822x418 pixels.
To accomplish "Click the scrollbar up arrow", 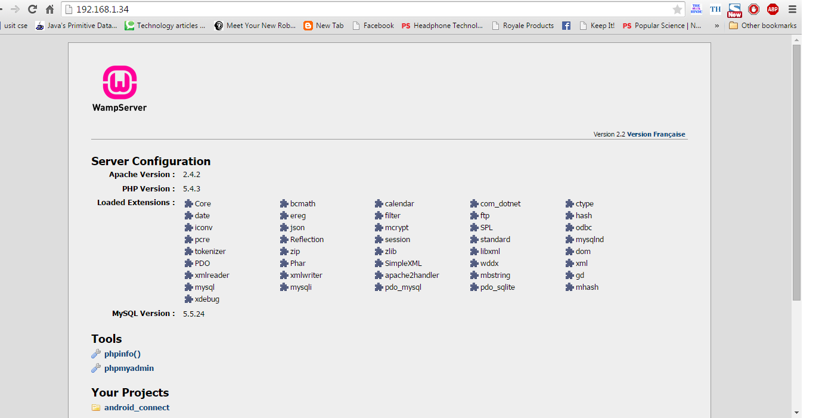I will pyautogui.click(x=796, y=39).
